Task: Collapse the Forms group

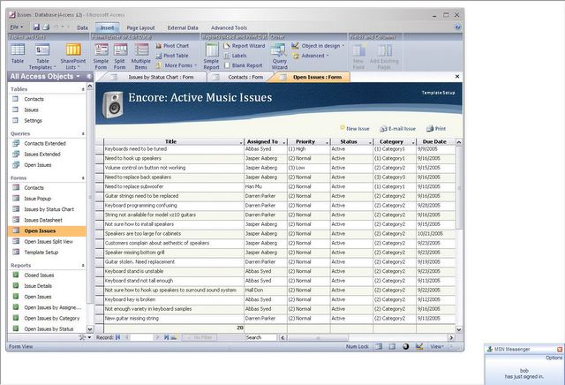Action: click(x=83, y=178)
